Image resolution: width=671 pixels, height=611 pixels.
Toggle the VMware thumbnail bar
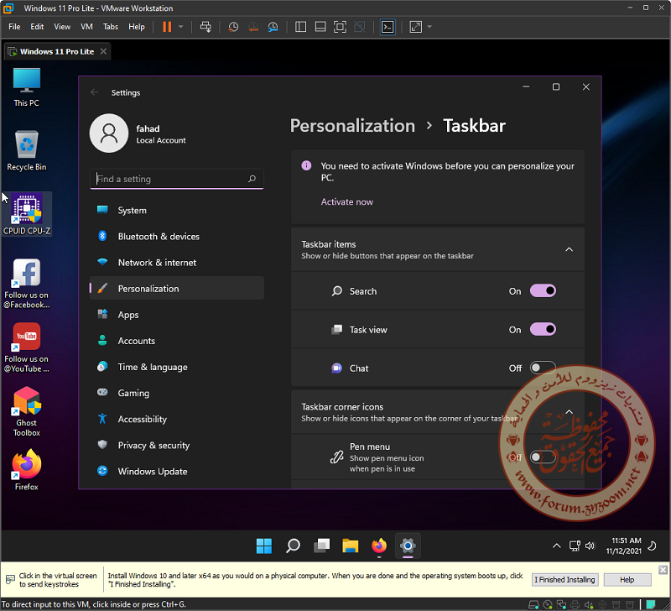tap(320, 27)
